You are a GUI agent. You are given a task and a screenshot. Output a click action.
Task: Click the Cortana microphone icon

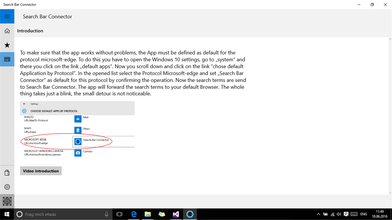tap(106, 214)
